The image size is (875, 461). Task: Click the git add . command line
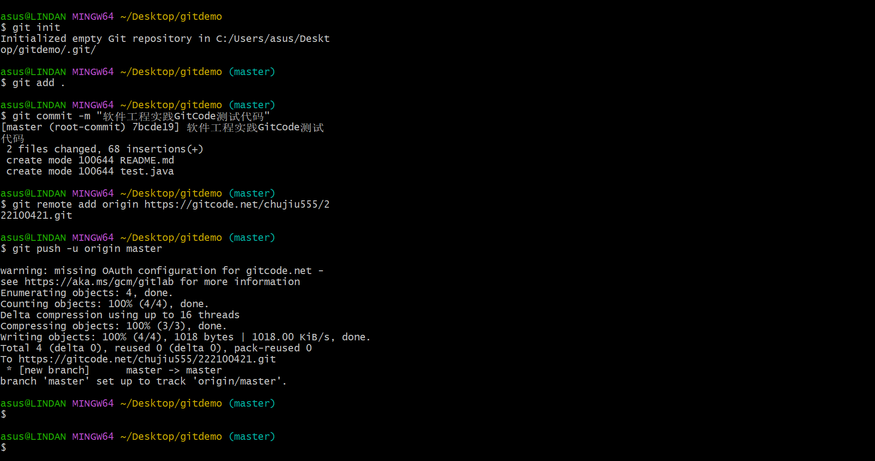[x=33, y=83]
